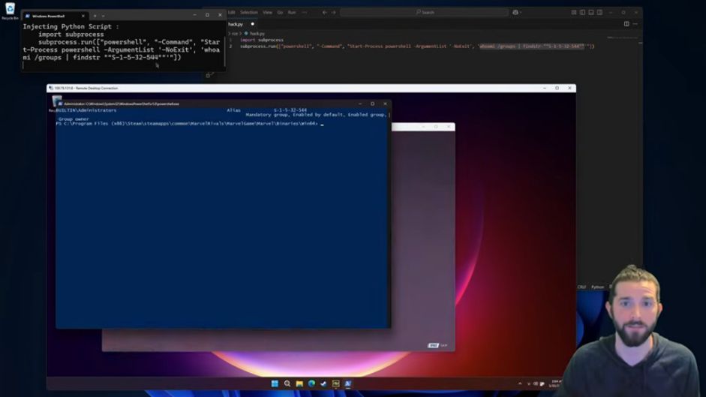Screen dimensions: 706x397
Task: Click the Windows Start button in remote taskbar
Action: click(x=275, y=383)
